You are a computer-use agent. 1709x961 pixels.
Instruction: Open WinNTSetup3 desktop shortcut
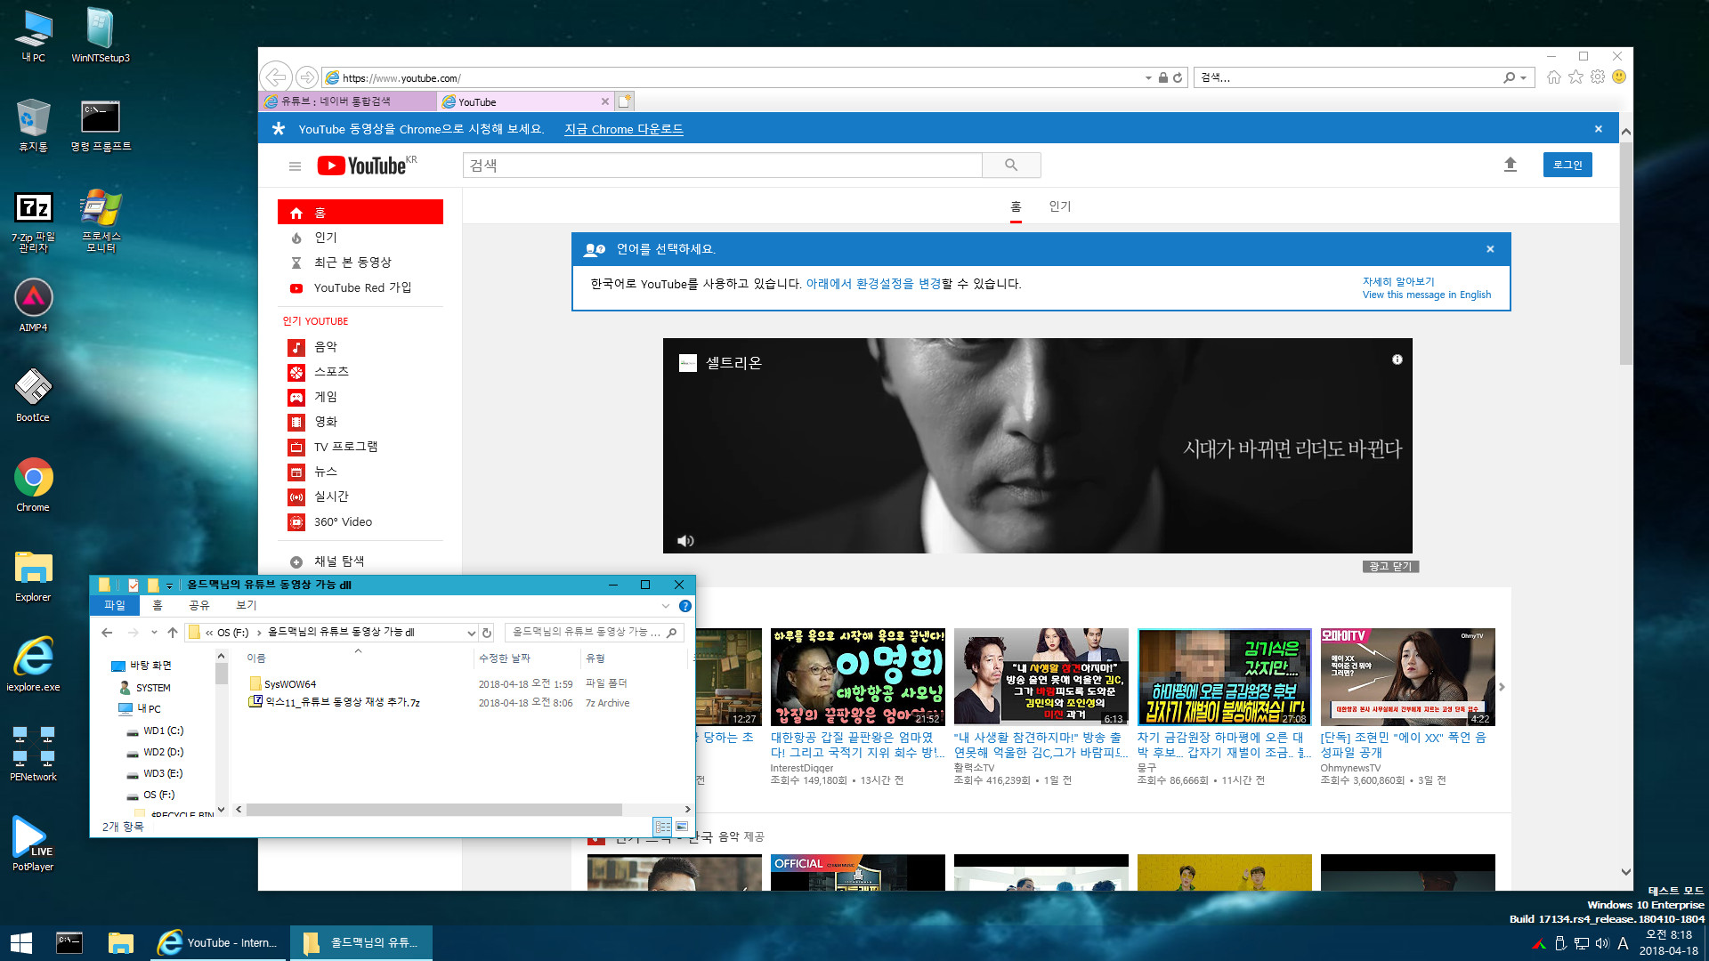click(101, 36)
